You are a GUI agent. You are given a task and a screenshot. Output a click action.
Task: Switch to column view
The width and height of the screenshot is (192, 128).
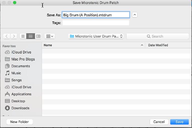38,36
